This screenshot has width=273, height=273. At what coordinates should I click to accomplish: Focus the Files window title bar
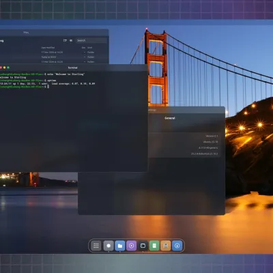point(54,33)
